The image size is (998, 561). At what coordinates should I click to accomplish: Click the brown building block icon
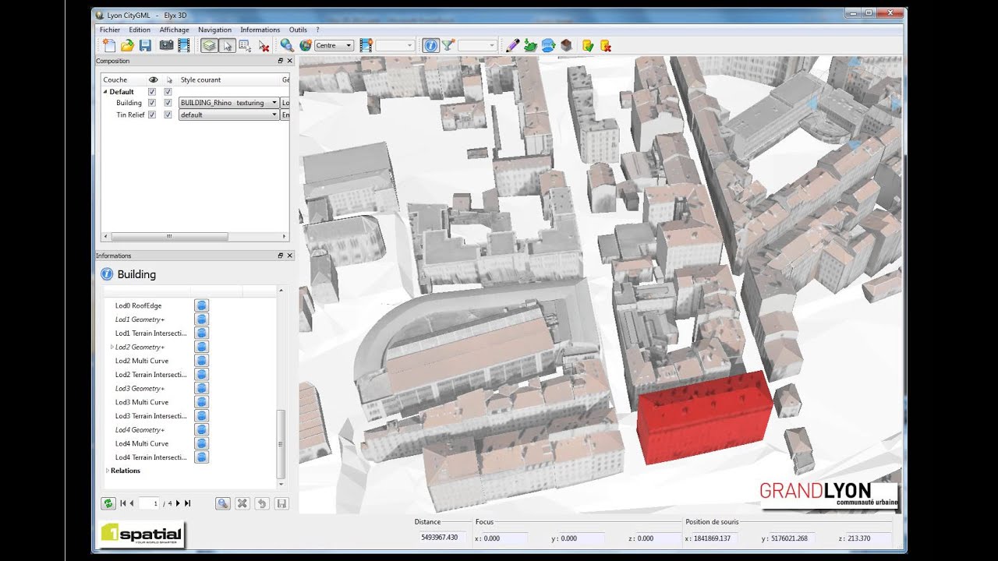[x=566, y=45]
